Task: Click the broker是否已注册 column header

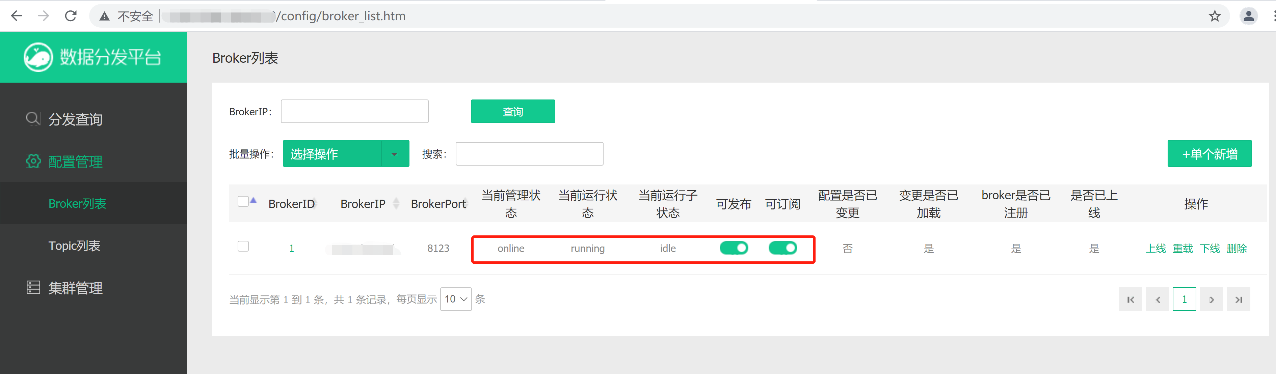Action: (x=1015, y=204)
